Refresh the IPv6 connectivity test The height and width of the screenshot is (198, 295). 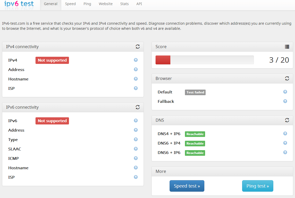coord(138,107)
